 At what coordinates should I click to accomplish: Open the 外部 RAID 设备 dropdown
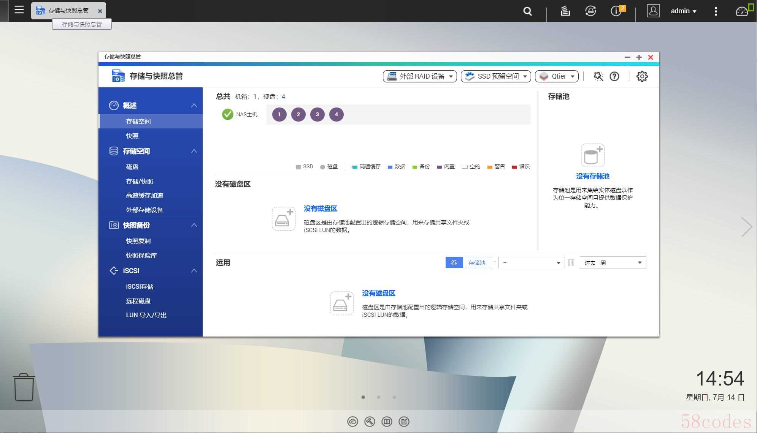[420, 76]
